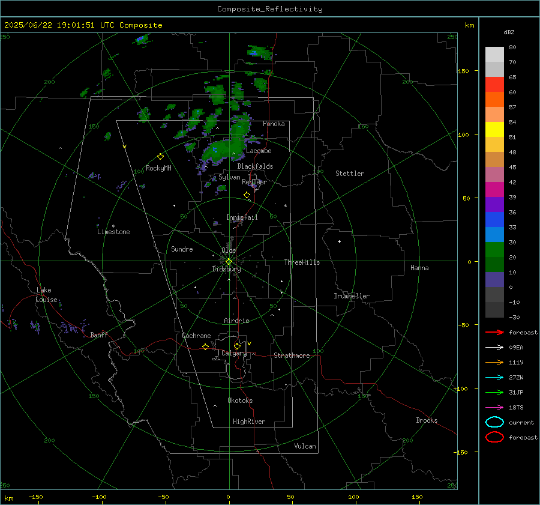Click the yellow diamond marker above Calgary
540x505 pixels.
pos(237,346)
